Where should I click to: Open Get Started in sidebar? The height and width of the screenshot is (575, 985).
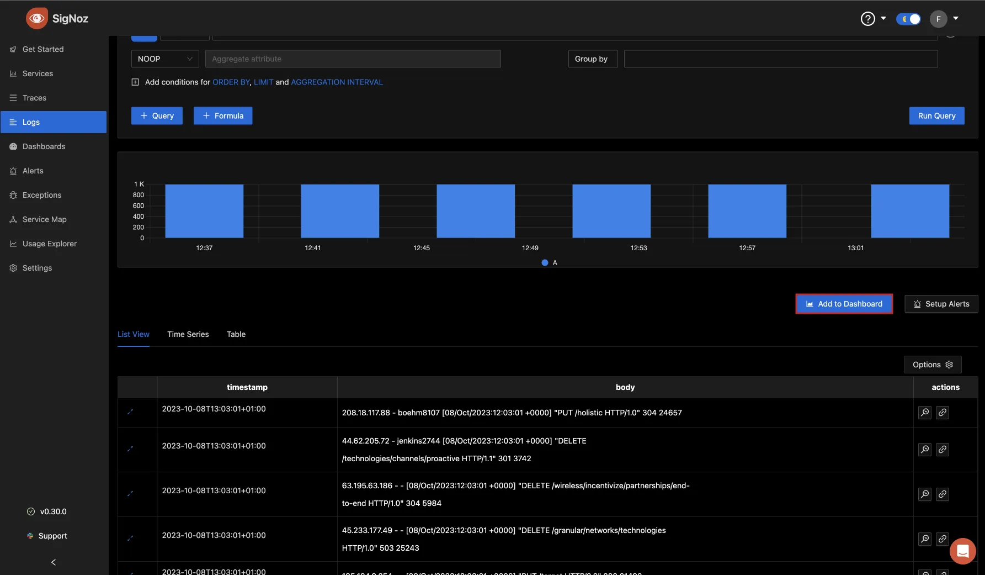[54, 49]
